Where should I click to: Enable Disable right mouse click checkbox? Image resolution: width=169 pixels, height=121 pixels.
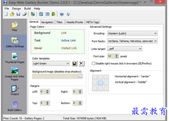[x=94, y=63]
